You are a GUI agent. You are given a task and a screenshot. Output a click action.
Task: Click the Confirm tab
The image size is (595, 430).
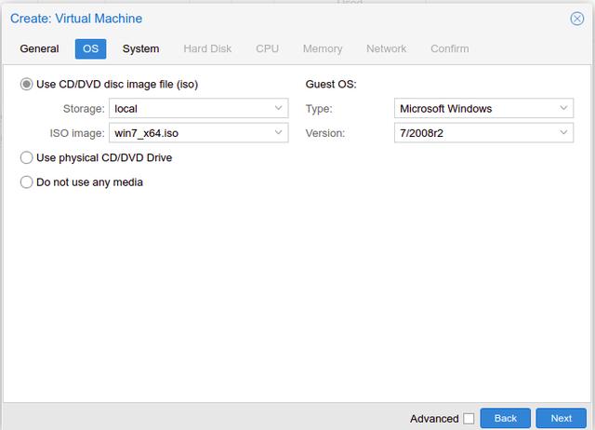pyautogui.click(x=450, y=48)
